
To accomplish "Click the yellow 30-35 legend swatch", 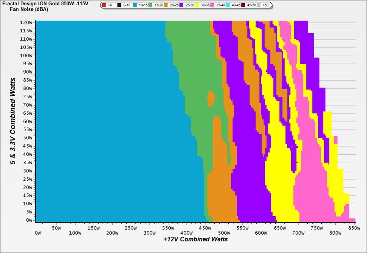I will click(197, 5).
